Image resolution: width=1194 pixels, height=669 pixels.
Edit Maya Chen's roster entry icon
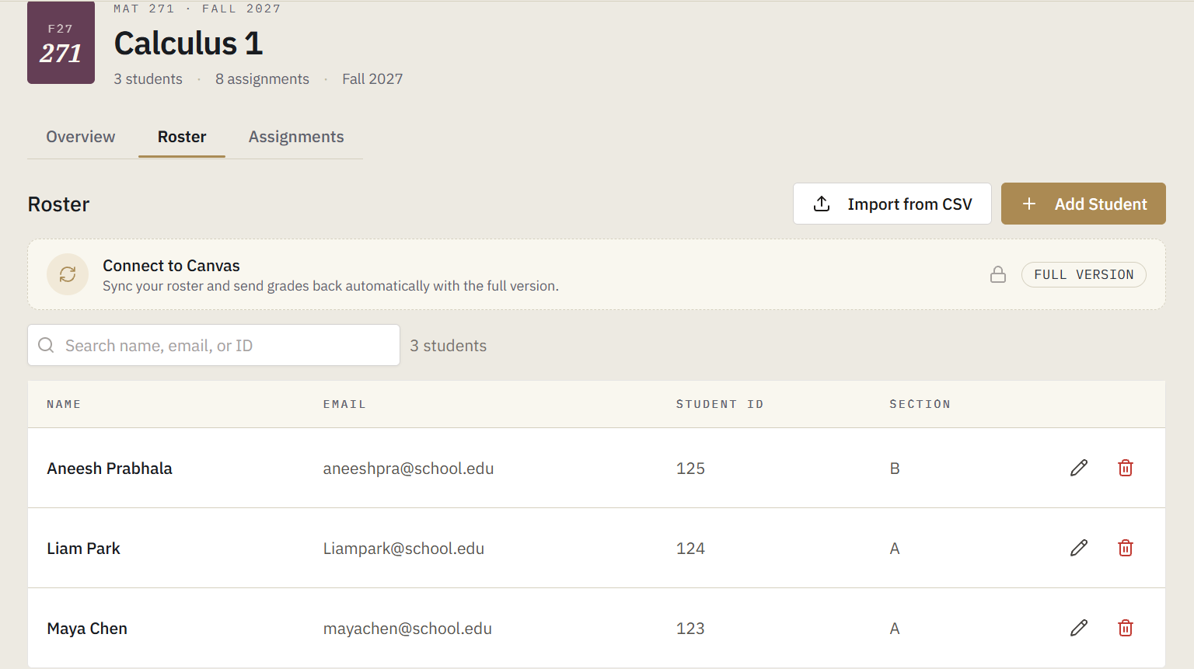(1079, 628)
